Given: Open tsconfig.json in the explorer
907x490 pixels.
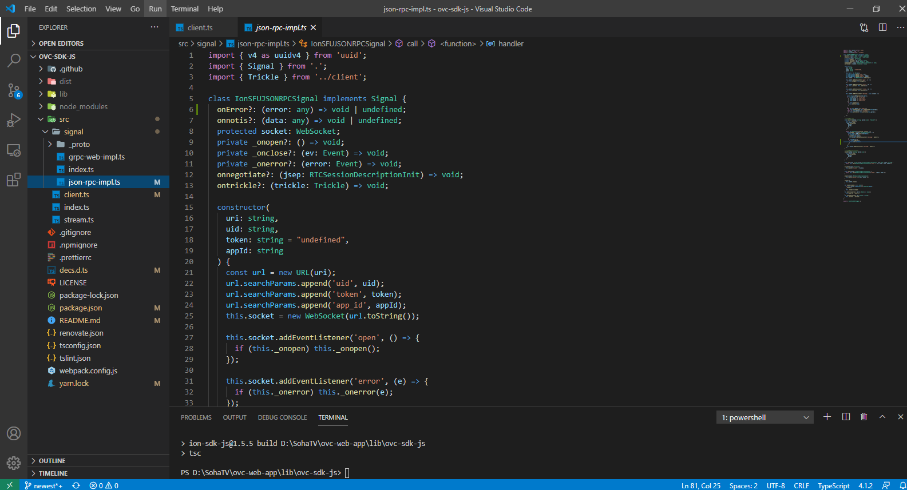Looking at the screenshot, I should click(98, 345).
